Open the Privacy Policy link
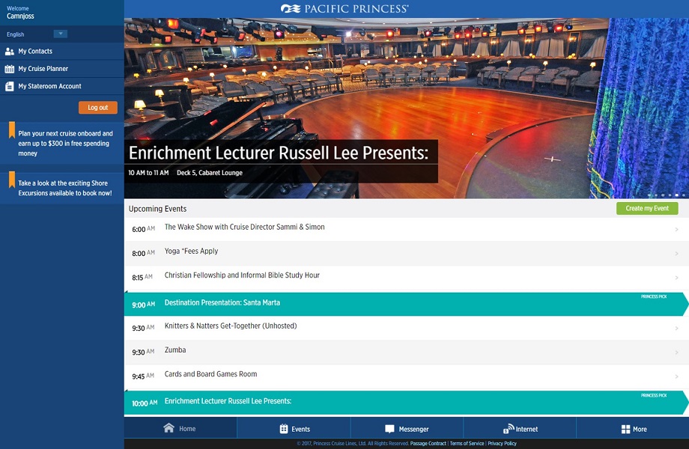This screenshot has height=449, width=689. 502,444
